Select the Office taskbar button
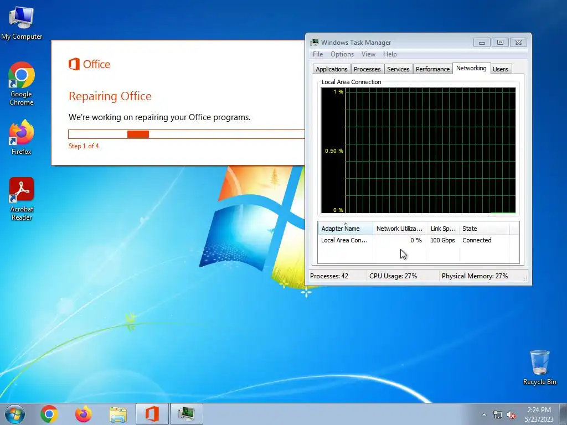The image size is (567, 425). pos(152,414)
